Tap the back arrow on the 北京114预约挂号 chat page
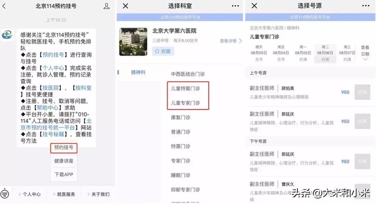The image size is (376, 204). [x=5, y=6]
